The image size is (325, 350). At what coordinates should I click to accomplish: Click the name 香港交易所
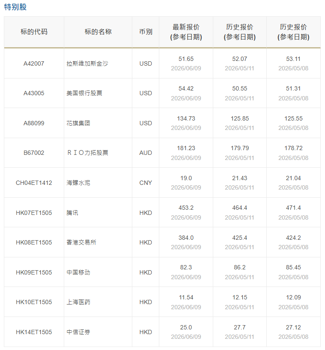point(81,242)
